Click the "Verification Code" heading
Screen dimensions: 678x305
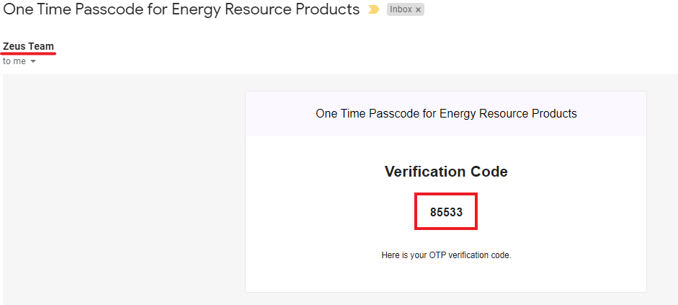click(x=446, y=172)
